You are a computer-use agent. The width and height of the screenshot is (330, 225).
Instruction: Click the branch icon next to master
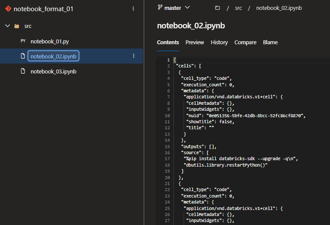160,7
